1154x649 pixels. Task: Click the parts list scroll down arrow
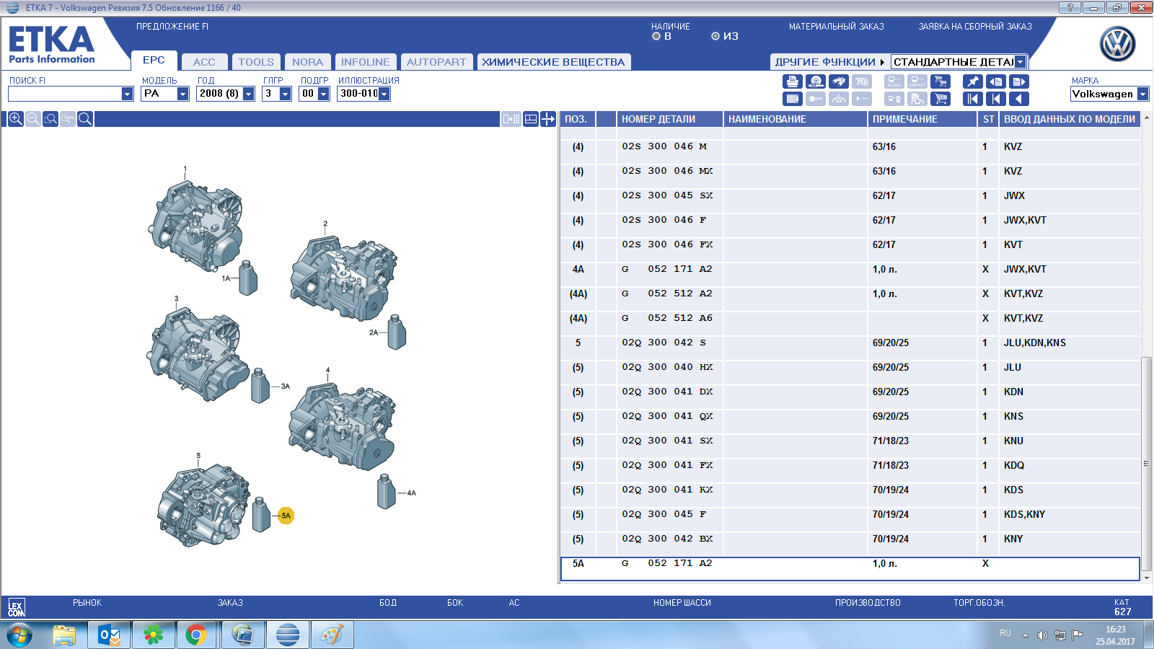coord(1147,578)
